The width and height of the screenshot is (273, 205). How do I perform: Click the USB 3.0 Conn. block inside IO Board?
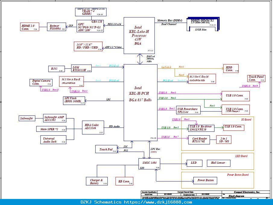pos(234,128)
